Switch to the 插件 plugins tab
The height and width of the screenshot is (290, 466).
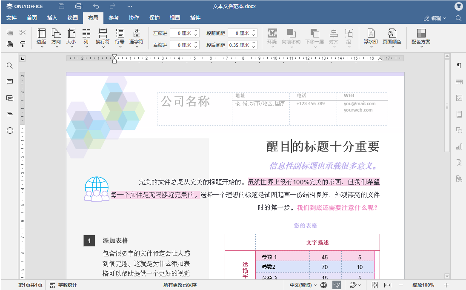(195, 18)
